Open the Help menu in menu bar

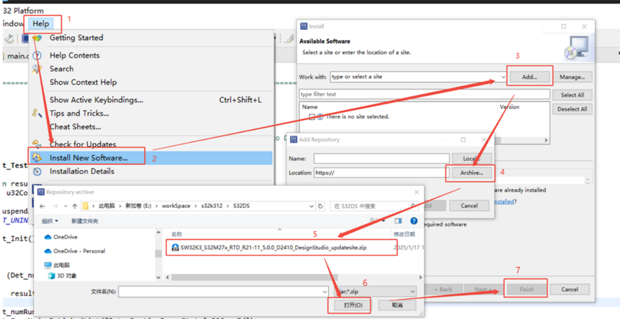click(41, 23)
